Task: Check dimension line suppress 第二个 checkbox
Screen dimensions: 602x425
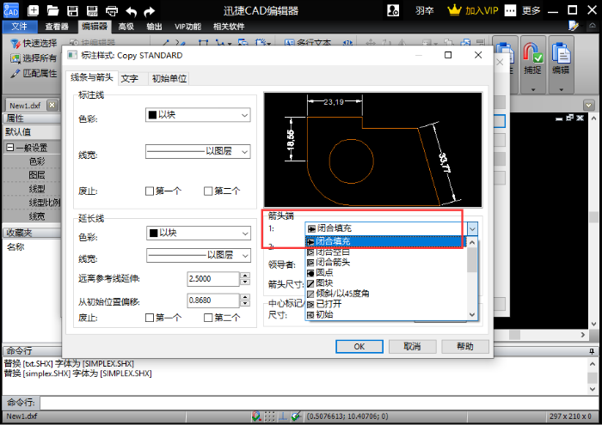Action: 208,191
